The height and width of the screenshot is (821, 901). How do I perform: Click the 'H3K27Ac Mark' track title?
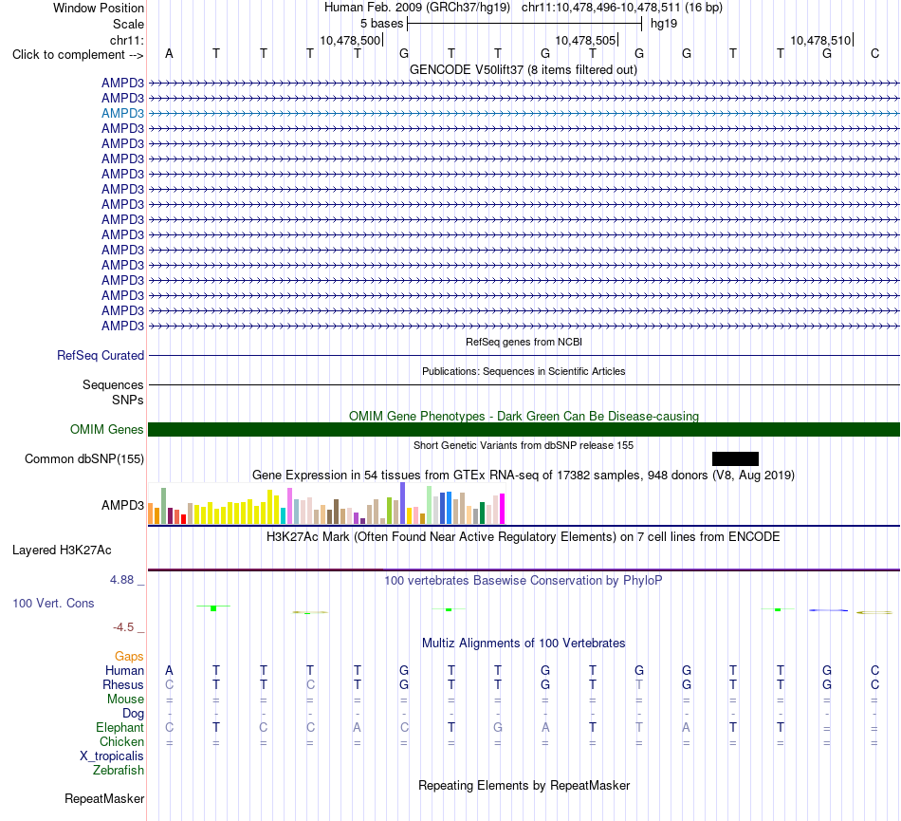pyautogui.click(x=523, y=536)
